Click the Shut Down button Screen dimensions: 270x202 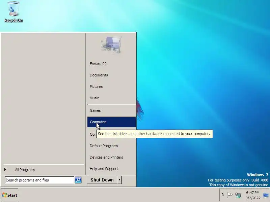click(x=102, y=180)
